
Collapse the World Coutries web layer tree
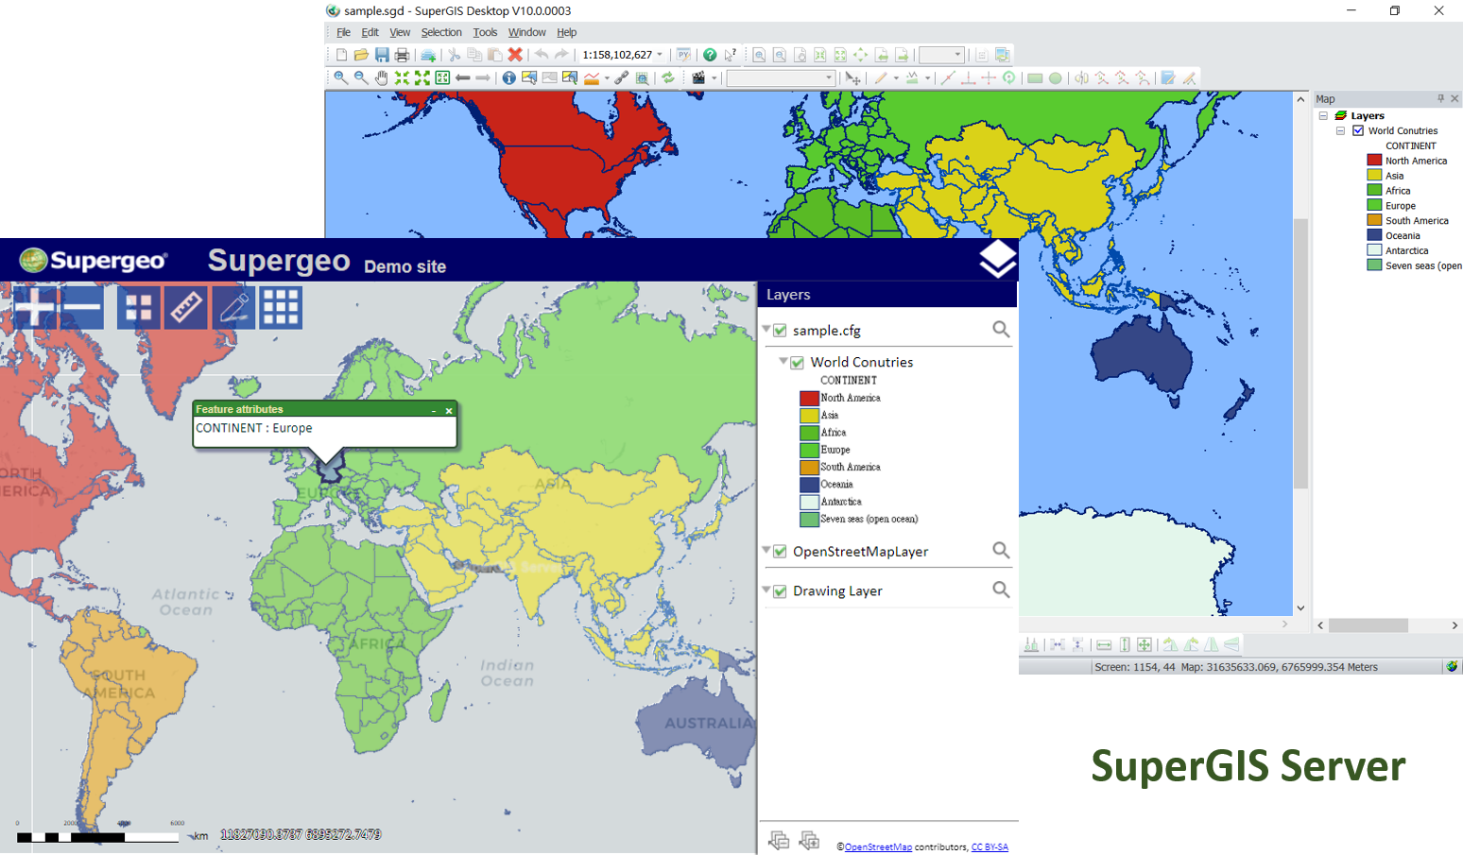(783, 362)
